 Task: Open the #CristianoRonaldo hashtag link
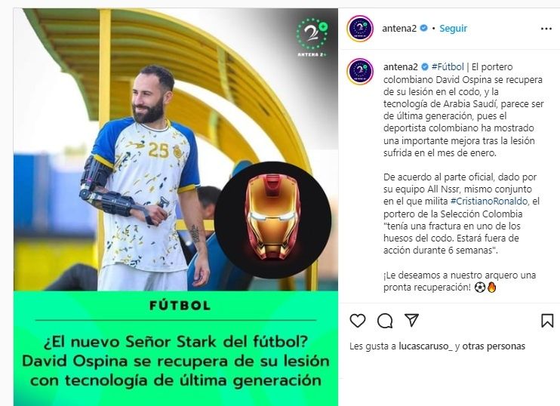(489, 201)
